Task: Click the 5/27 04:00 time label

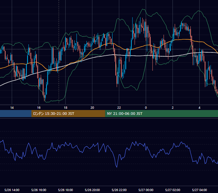Action: [199, 190]
